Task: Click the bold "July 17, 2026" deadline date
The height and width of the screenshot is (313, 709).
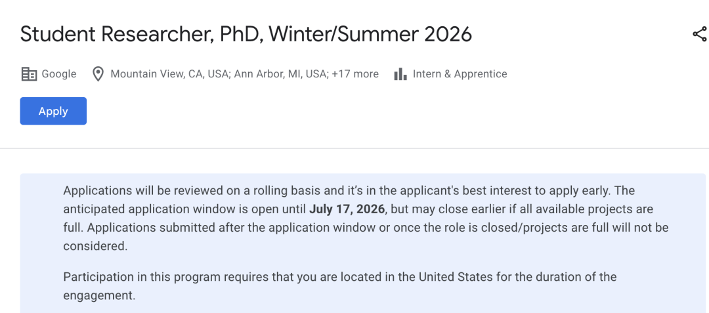Action: click(x=347, y=210)
